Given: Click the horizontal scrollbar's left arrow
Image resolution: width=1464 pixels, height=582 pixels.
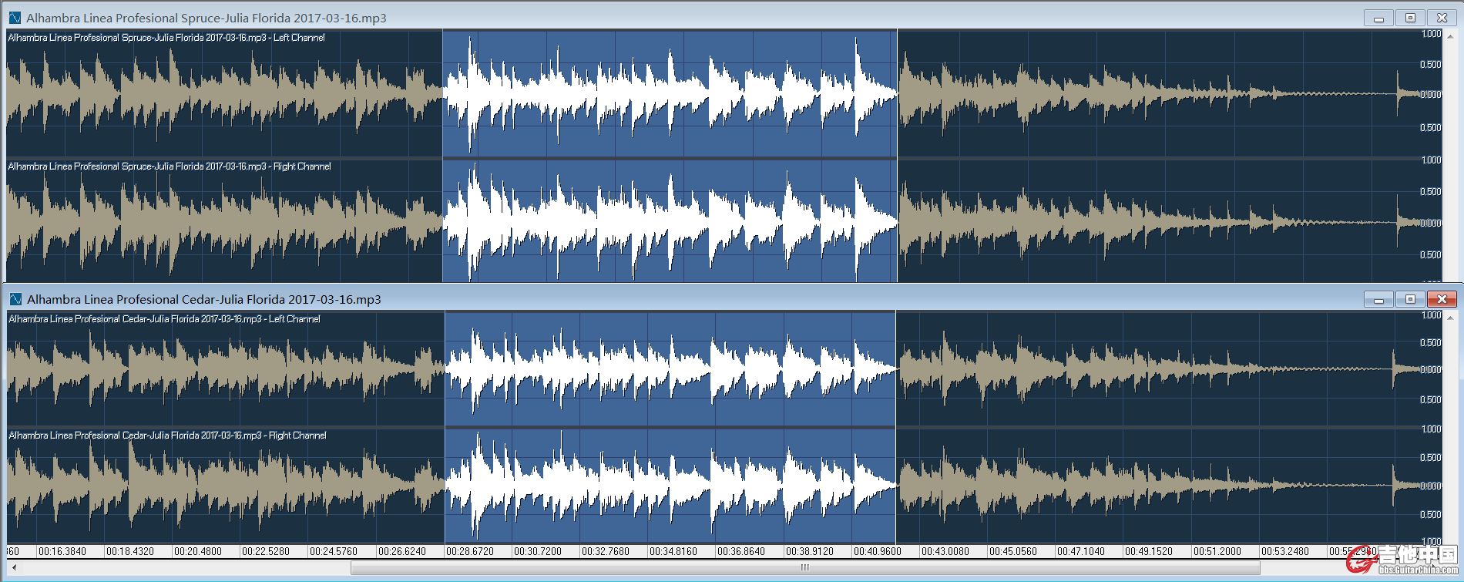Looking at the screenshot, I should coord(14,568).
